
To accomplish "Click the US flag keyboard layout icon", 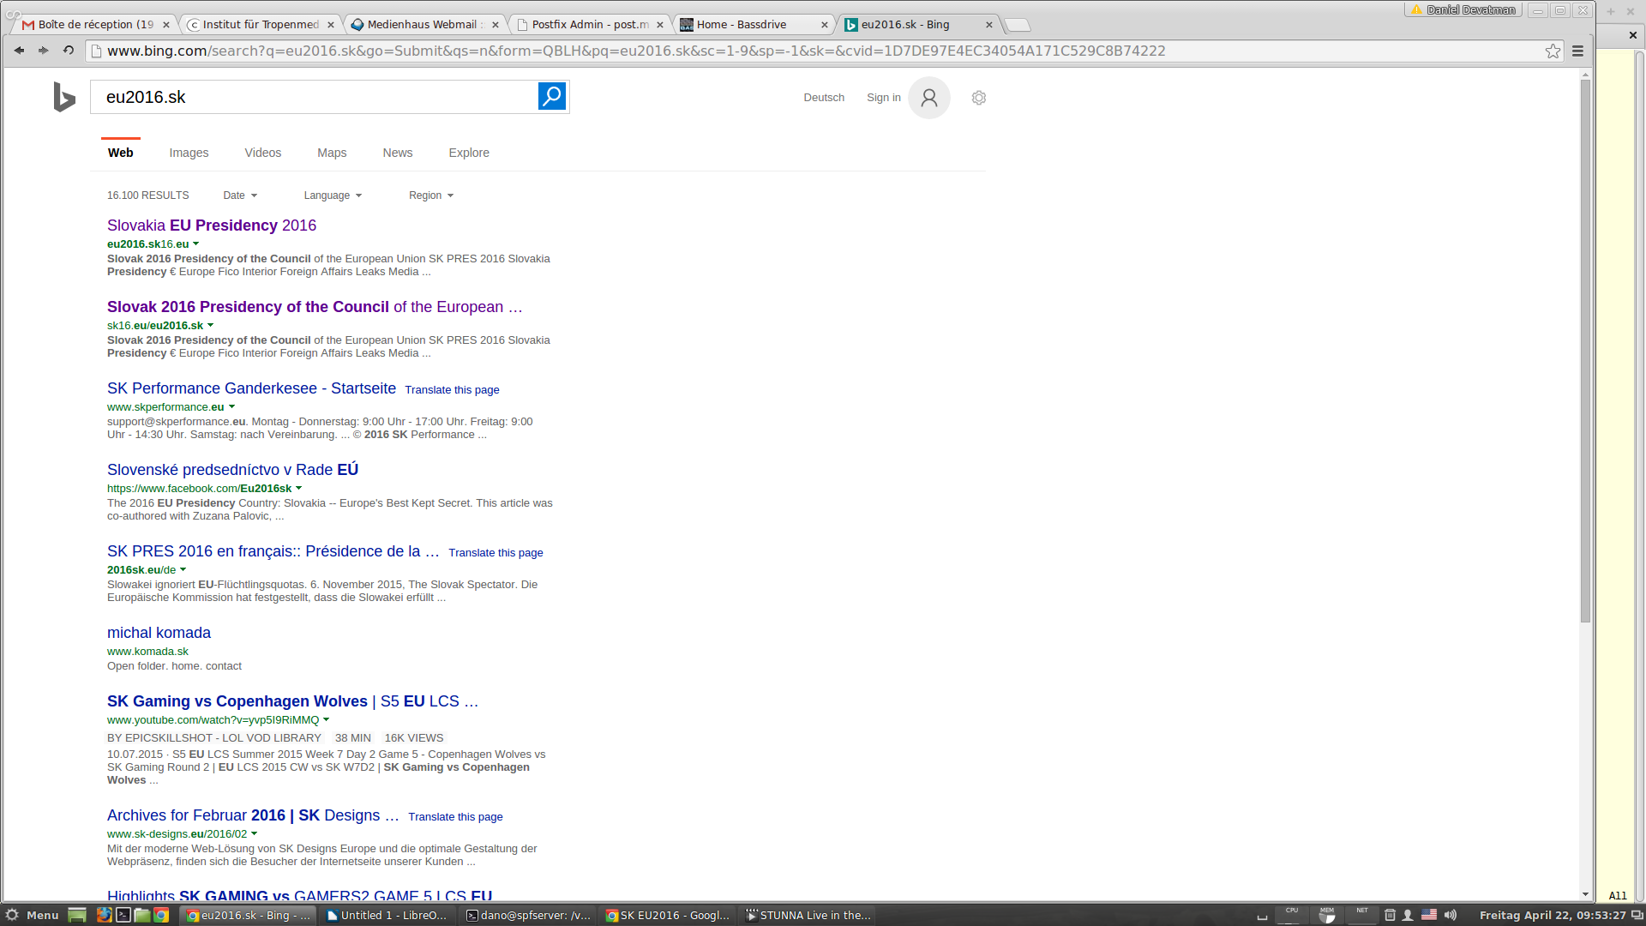I will (x=1429, y=915).
